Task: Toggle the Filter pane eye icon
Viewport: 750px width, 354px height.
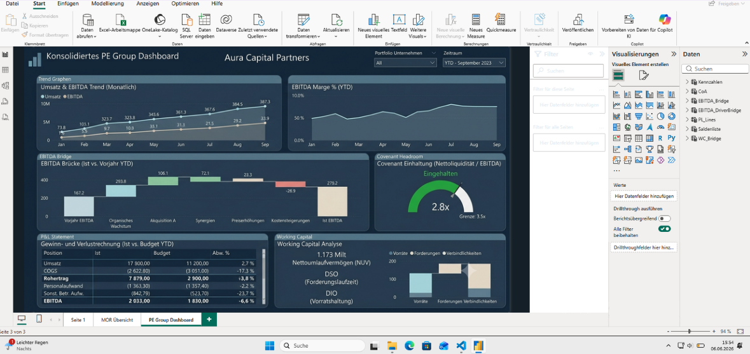Action: (590, 54)
